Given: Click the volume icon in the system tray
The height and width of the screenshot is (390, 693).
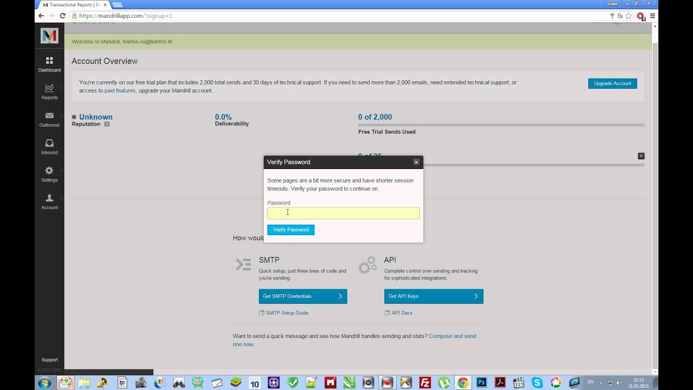Looking at the screenshot, I should (619, 383).
